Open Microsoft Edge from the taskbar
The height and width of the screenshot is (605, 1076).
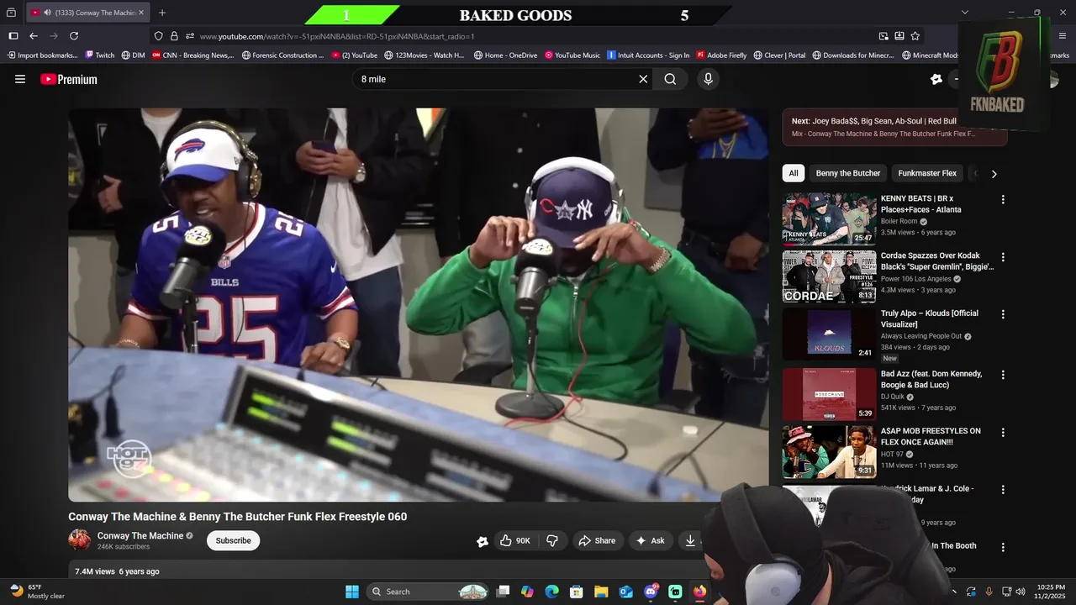pos(551,592)
